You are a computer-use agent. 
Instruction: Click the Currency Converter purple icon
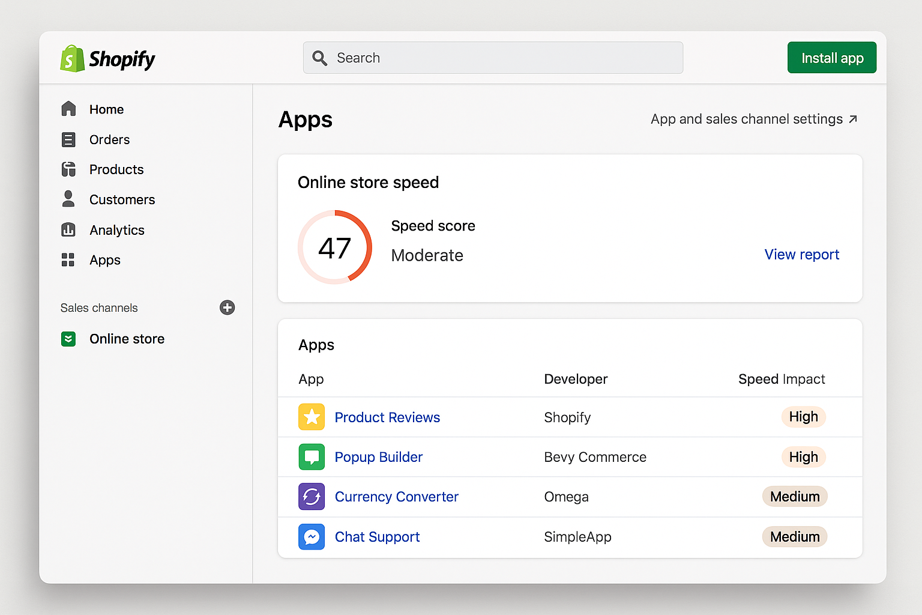(x=312, y=497)
